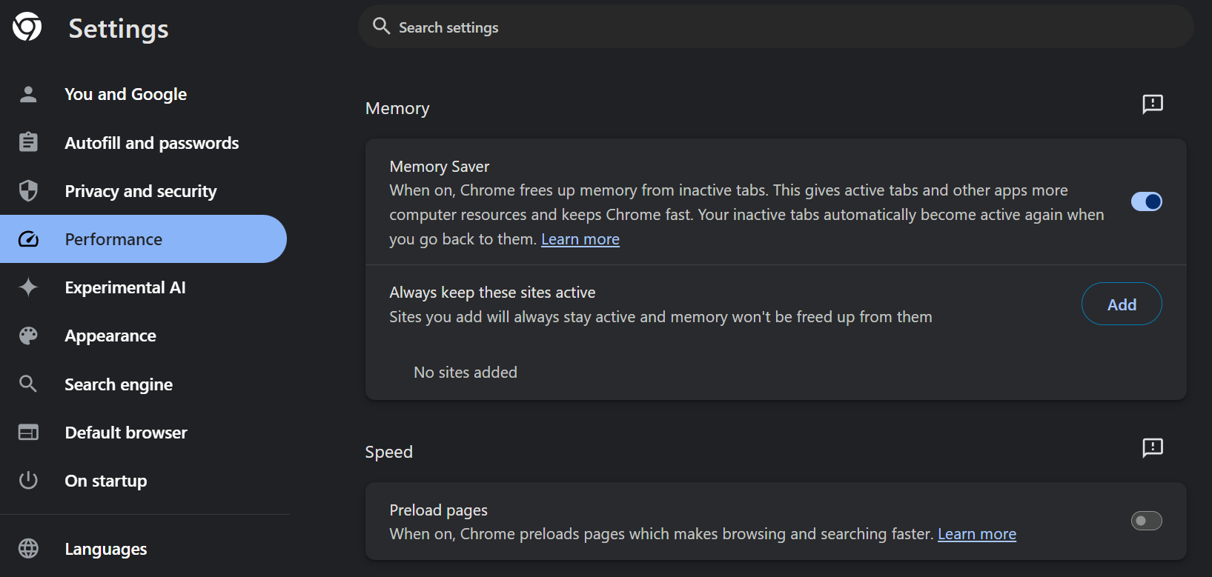Click the palette icon for Appearance
Screen dimensions: 1212x577
tap(28, 336)
